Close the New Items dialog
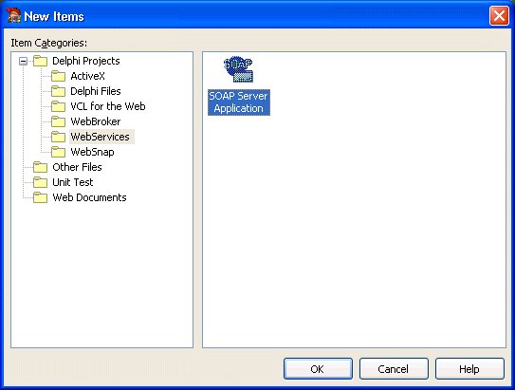 pos(499,15)
